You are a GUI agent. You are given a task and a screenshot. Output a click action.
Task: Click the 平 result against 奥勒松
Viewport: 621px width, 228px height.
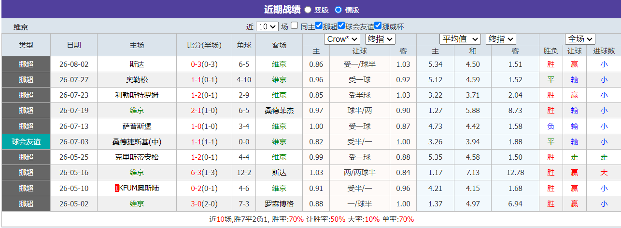[x=551, y=79]
